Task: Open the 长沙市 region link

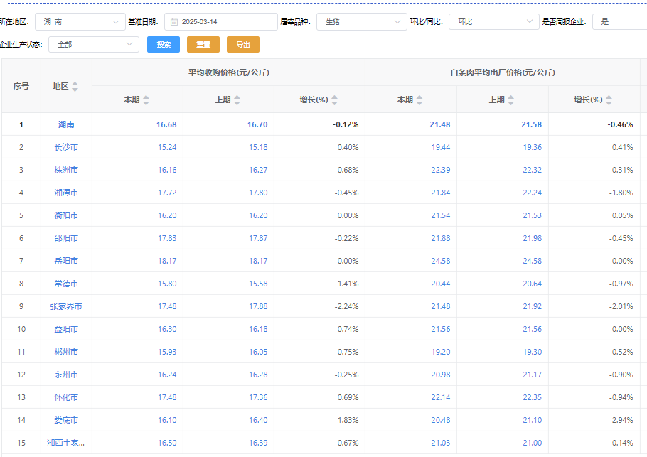Action: pos(66,147)
